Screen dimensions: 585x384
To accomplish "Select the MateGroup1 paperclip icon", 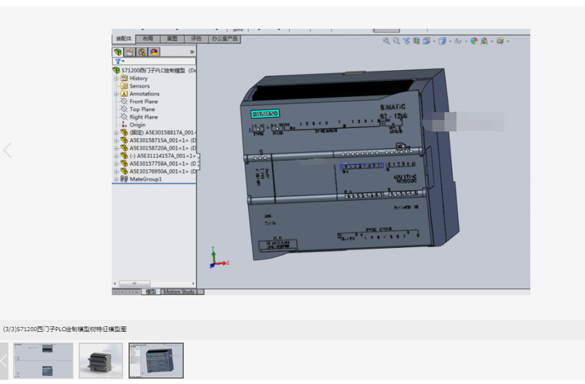I will 124,179.
